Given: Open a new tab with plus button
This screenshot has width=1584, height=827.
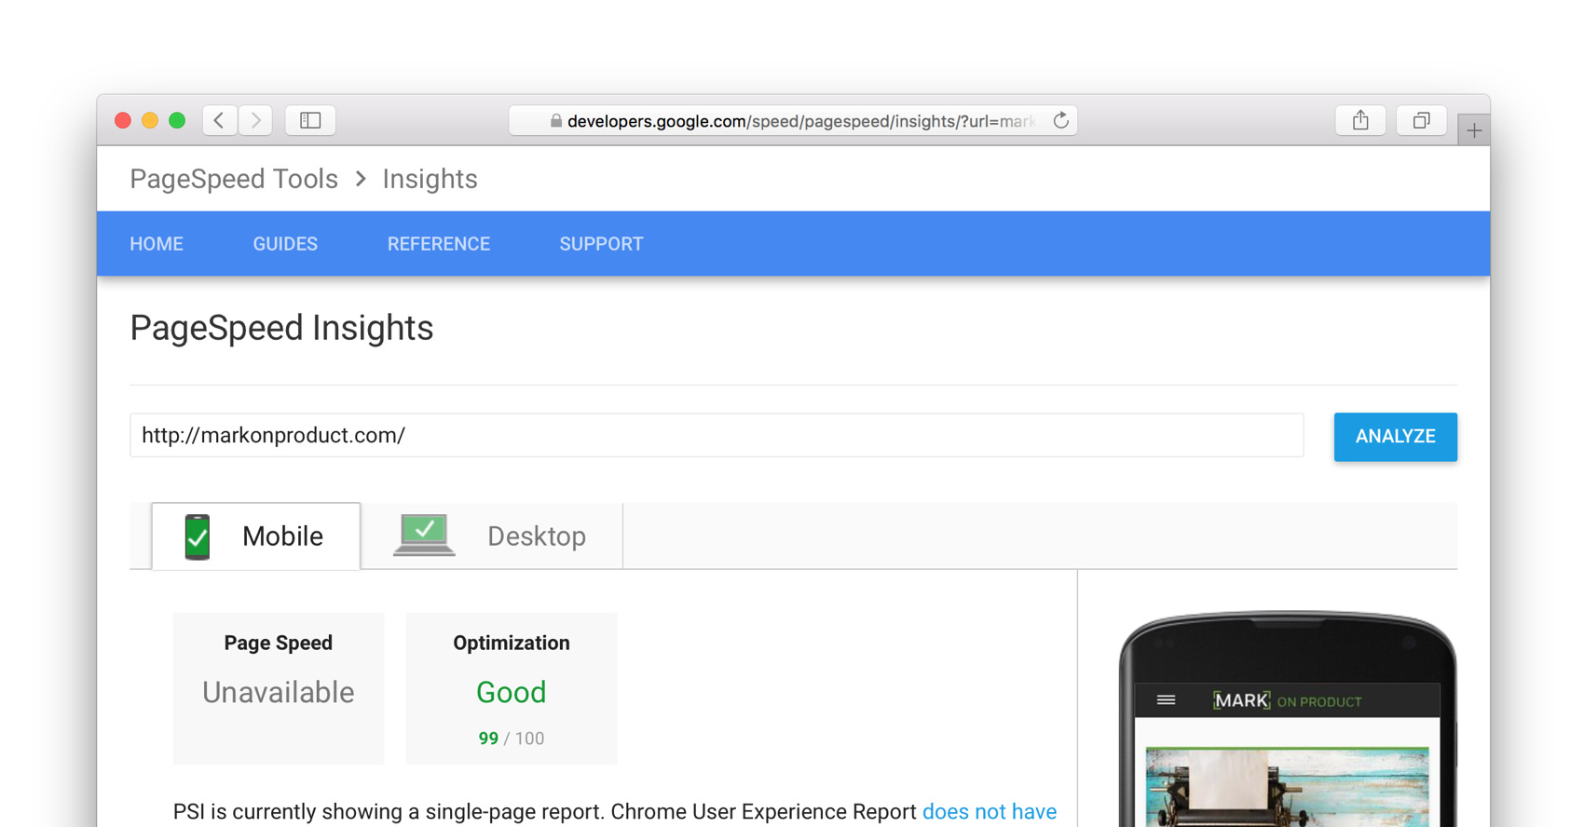Looking at the screenshot, I should point(1474,130).
